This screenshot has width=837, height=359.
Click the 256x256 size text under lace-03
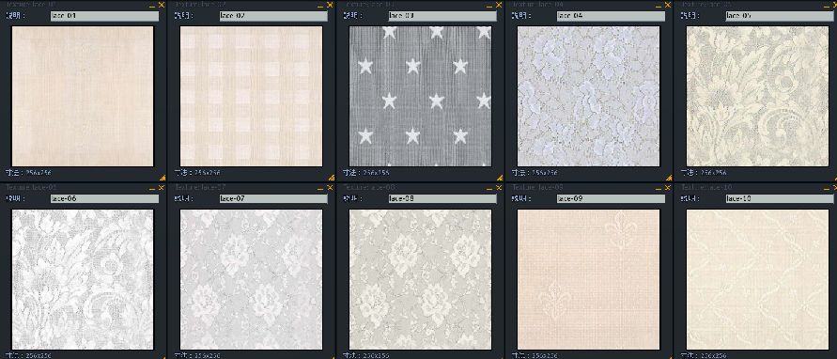coord(377,173)
